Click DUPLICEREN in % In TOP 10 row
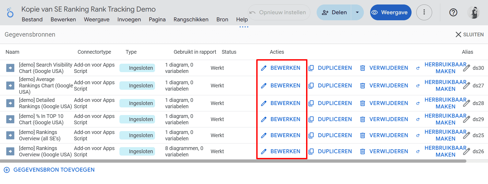The image size is (488, 184). (x=330, y=119)
